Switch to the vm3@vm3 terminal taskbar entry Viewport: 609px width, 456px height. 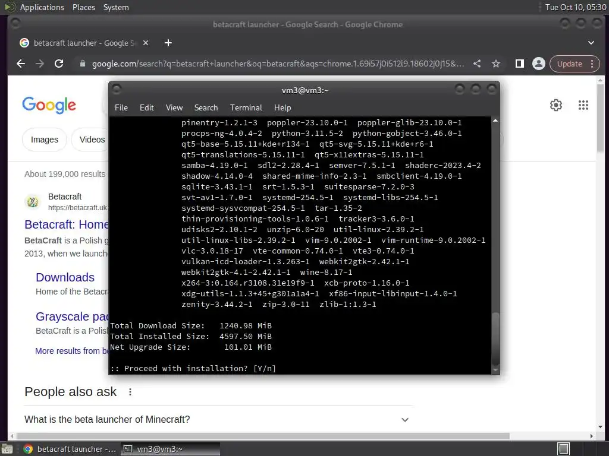(x=170, y=449)
